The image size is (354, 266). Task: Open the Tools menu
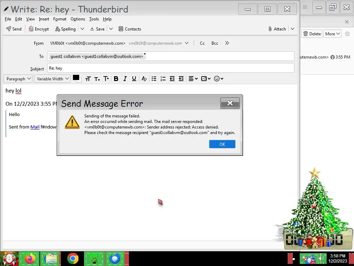pos(94,19)
